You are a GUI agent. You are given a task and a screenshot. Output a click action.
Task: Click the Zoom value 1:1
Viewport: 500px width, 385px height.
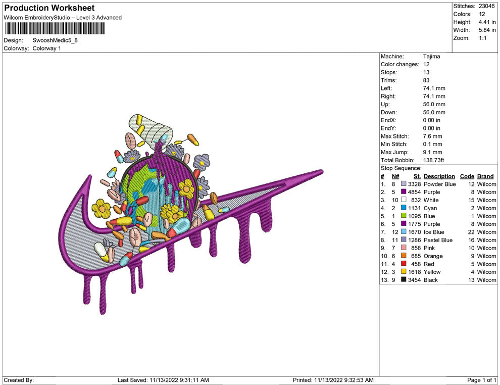point(482,38)
